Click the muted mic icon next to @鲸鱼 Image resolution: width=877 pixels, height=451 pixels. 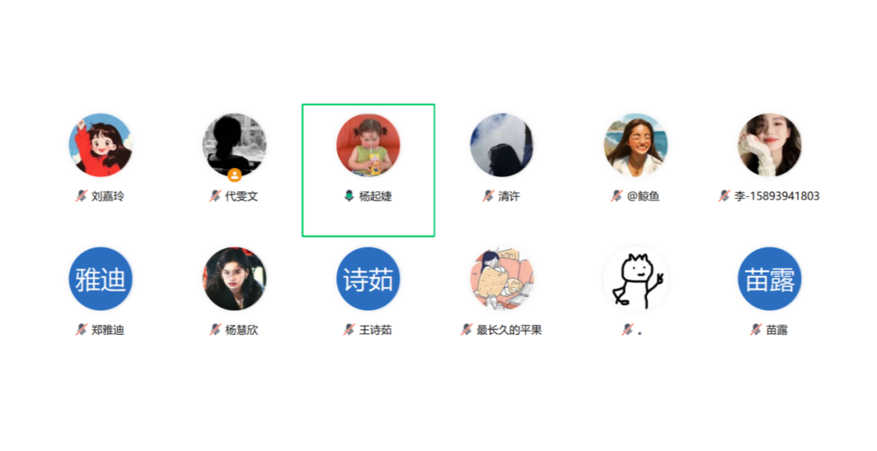(616, 196)
